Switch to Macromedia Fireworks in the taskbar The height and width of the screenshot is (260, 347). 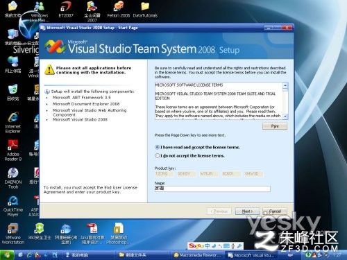(x=197, y=255)
